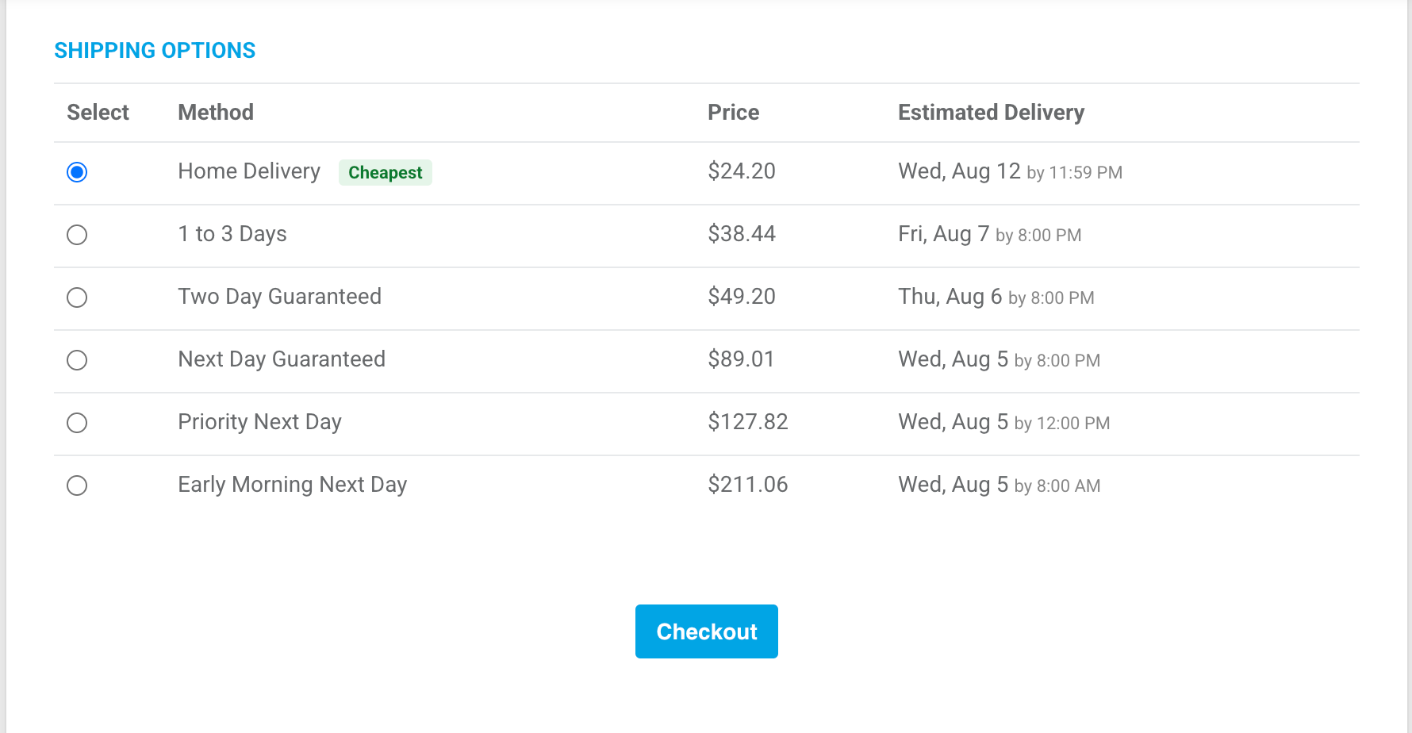This screenshot has height=733, width=1412.
Task: Click the $24.20 price for Home Delivery
Action: (x=742, y=171)
